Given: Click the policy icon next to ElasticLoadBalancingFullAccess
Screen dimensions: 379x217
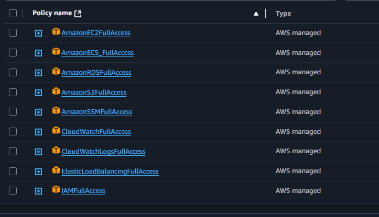Looking at the screenshot, I should pyautogui.click(x=56, y=170).
